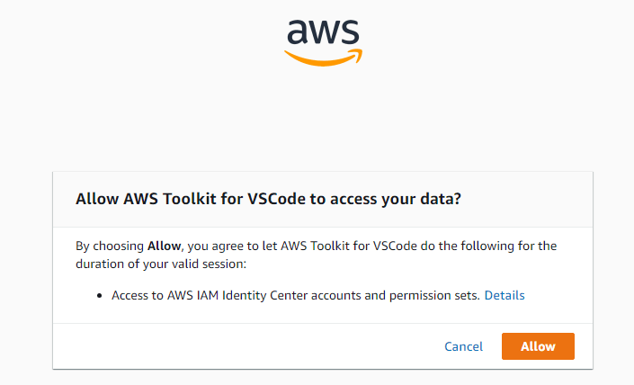Click the letter 'a' of the aws wordmark

coord(298,32)
